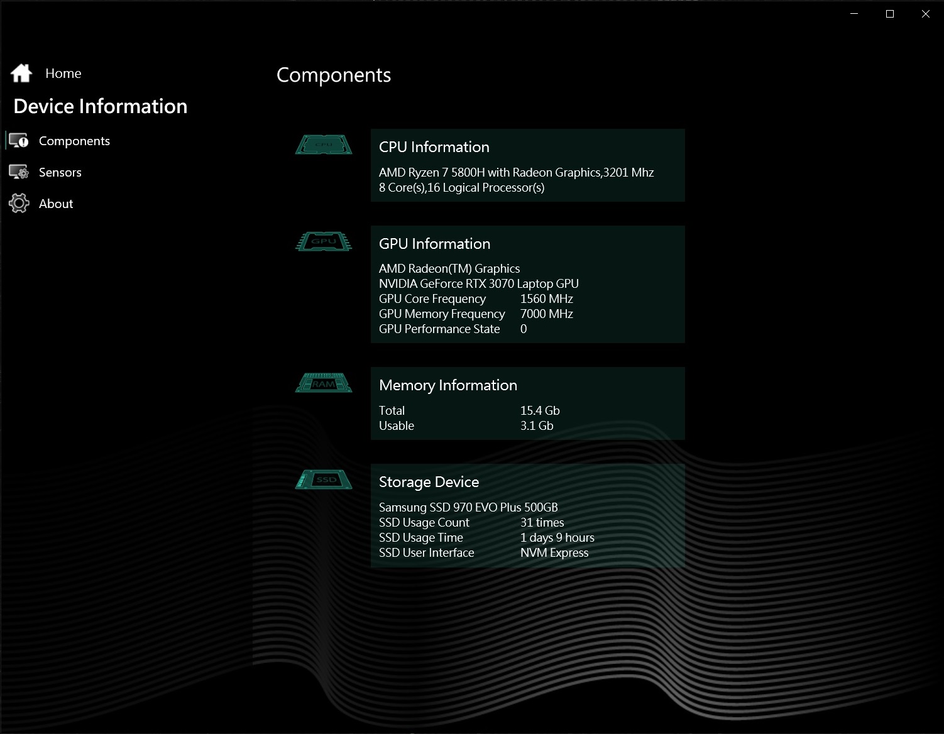This screenshot has width=944, height=734.
Task: Click the GPU Memory Frequency label
Action: (x=442, y=314)
